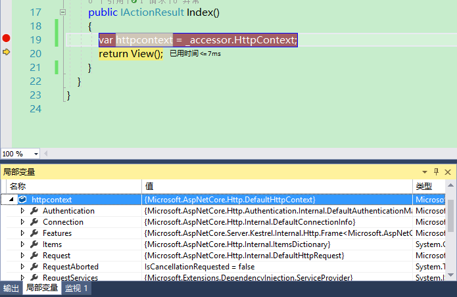Screen dimensions: 457x297
Task: Switch to the 输出 tab
Action: 11,288
